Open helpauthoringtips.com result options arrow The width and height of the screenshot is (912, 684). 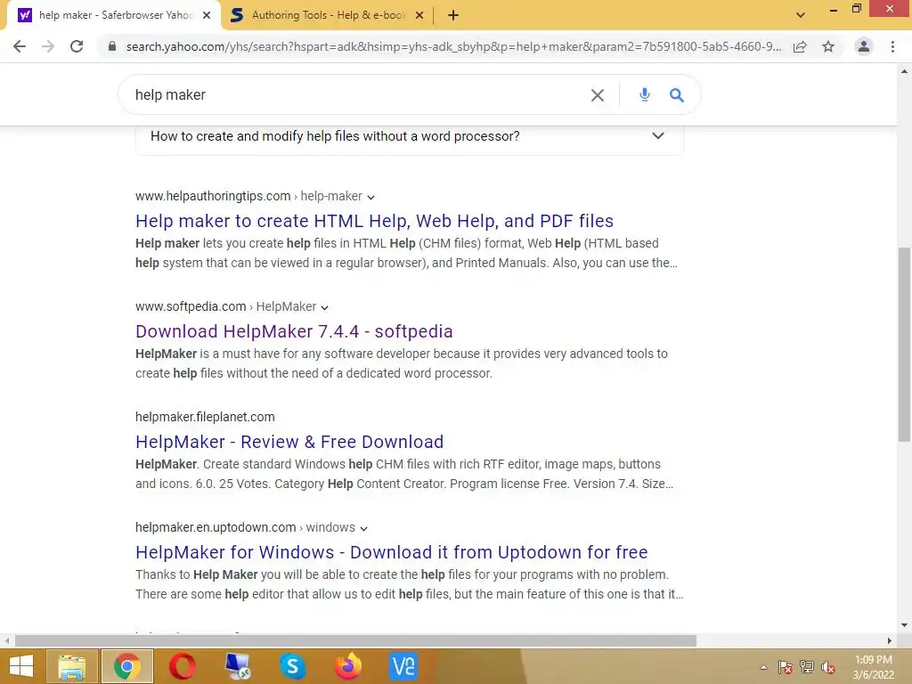pyautogui.click(x=370, y=197)
